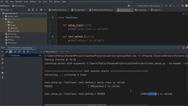The width and height of the screenshot is (188, 106).
Task: Expand the Scripts folder
Action: [6, 25]
